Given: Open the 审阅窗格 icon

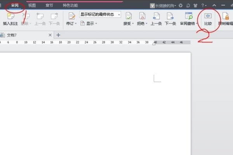Looking at the screenshot, I should tap(189, 16).
